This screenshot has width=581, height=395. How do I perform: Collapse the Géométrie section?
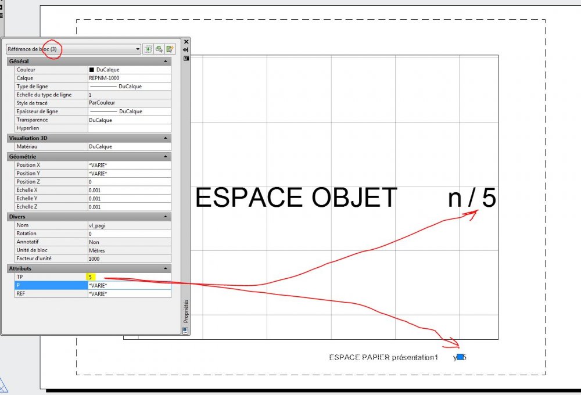tap(165, 156)
